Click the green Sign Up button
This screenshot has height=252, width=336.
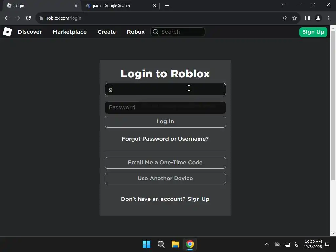[x=313, y=32]
